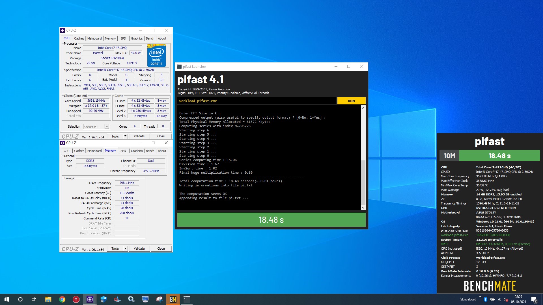Open the gears settings taskbar icon
Image resolution: width=543 pixels, height=305 pixels.
point(131,299)
